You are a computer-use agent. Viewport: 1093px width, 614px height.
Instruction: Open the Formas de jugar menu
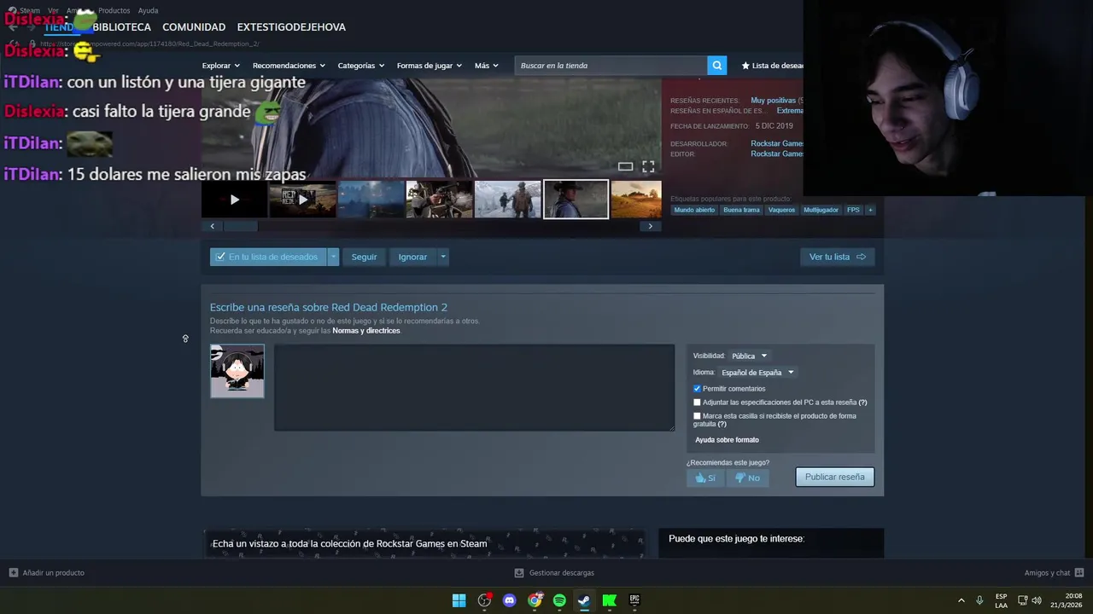[x=429, y=66]
